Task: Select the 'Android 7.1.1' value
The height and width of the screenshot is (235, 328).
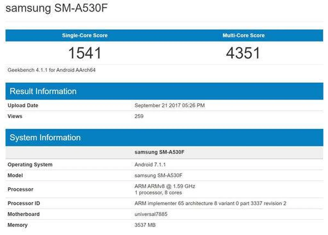Action: point(150,165)
